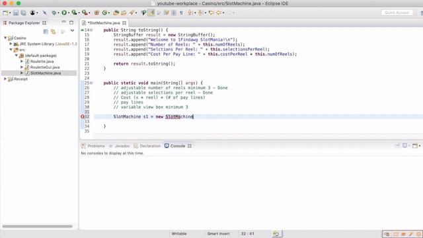
Task: Click the Debug bug icon
Action: [x=54, y=13]
